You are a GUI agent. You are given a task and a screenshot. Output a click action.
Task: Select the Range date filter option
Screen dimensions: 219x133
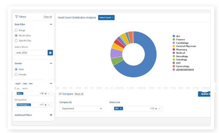pos(16,30)
